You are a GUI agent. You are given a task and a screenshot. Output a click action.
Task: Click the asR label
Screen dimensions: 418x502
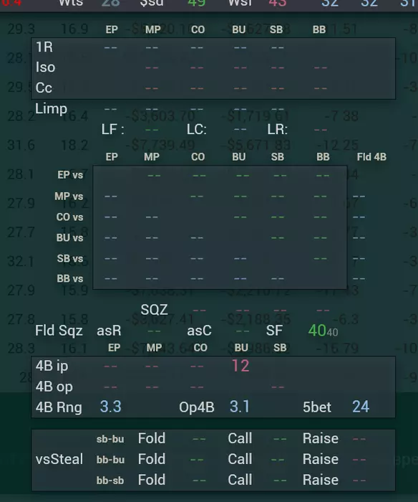(109, 331)
